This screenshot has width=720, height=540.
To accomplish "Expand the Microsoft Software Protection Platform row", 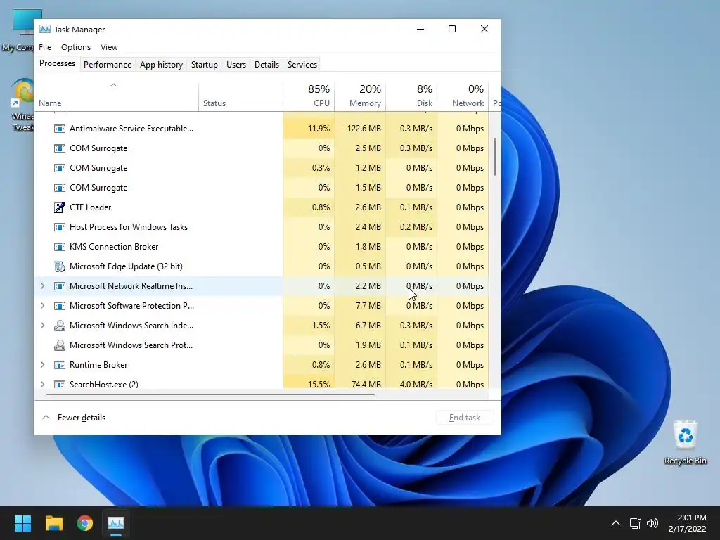I will (43, 306).
